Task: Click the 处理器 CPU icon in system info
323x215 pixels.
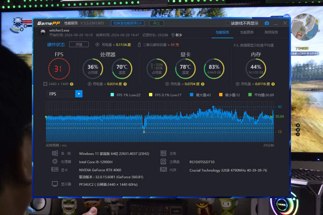Action: pyautogui.click(x=55, y=162)
